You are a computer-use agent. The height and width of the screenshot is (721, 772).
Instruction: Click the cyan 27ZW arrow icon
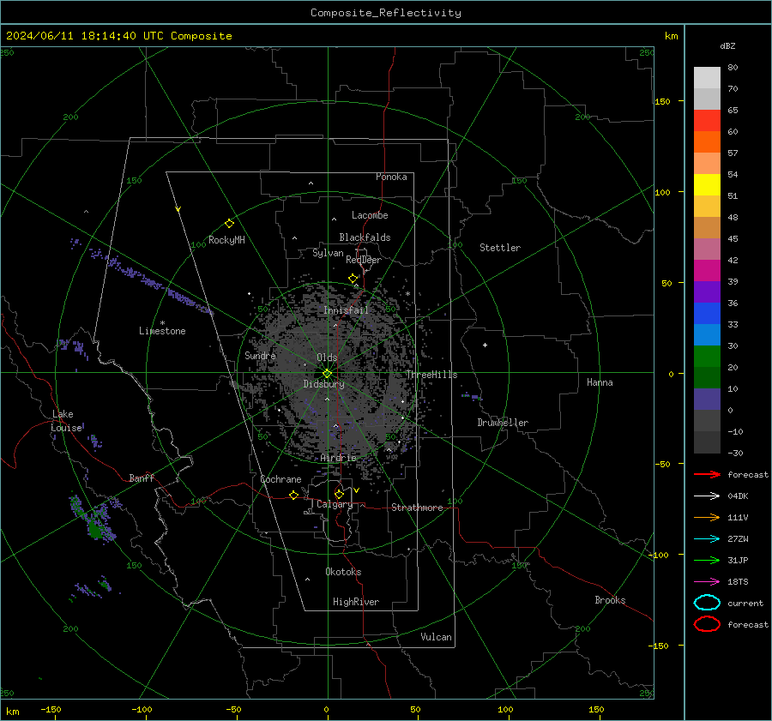pos(707,539)
